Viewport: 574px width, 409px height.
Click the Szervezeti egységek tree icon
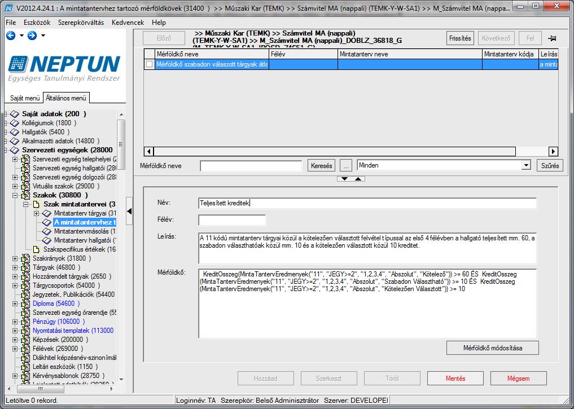pyautogui.click(x=15, y=151)
